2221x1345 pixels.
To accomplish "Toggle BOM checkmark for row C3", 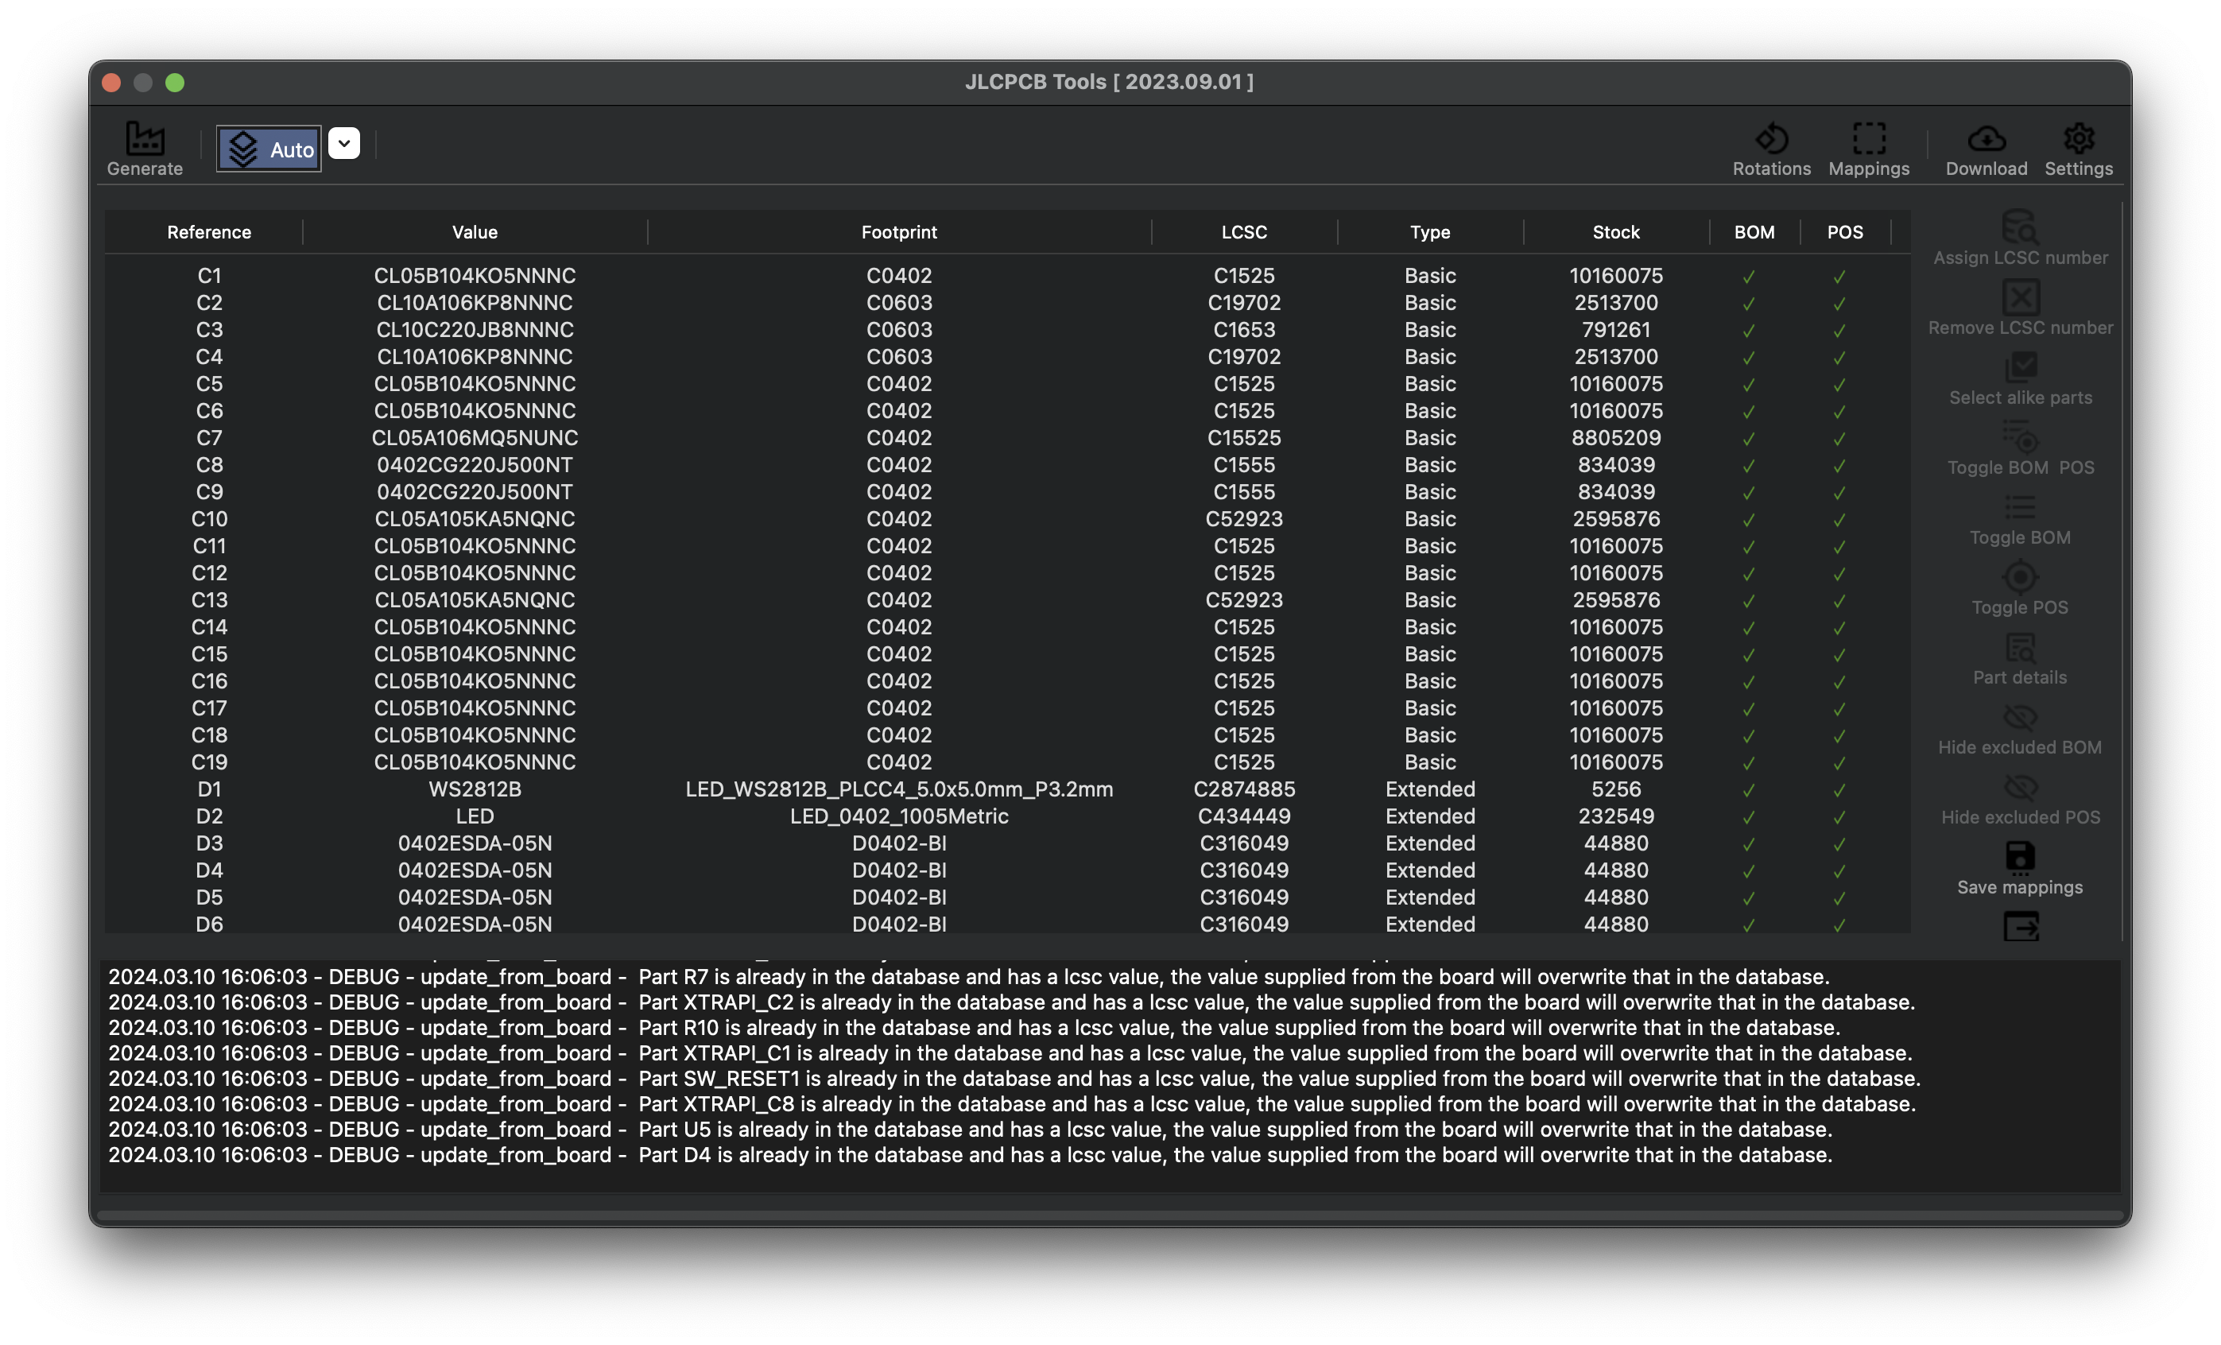I will [x=1748, y=331].
